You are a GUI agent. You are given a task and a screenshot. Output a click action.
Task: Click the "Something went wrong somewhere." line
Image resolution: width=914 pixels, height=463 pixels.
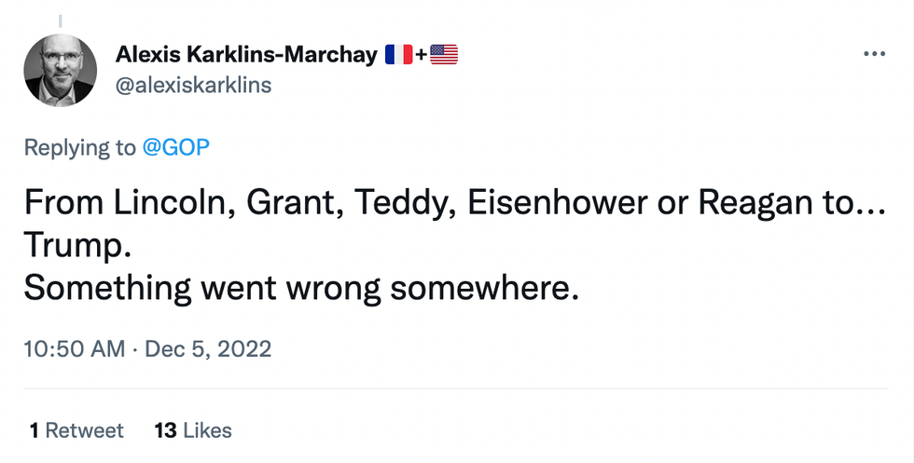301,288
